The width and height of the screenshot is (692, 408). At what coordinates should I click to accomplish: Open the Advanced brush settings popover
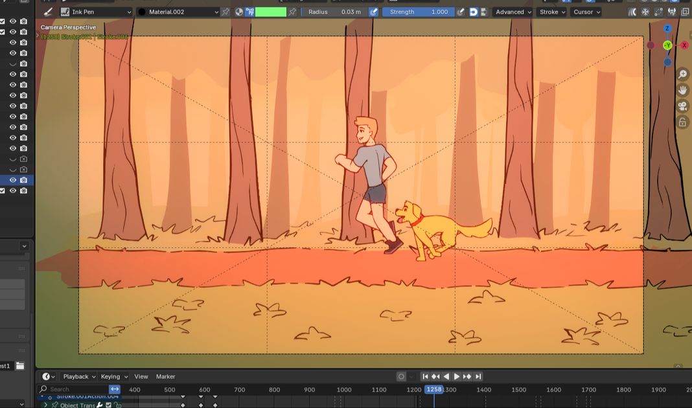[x=513, y=12]
